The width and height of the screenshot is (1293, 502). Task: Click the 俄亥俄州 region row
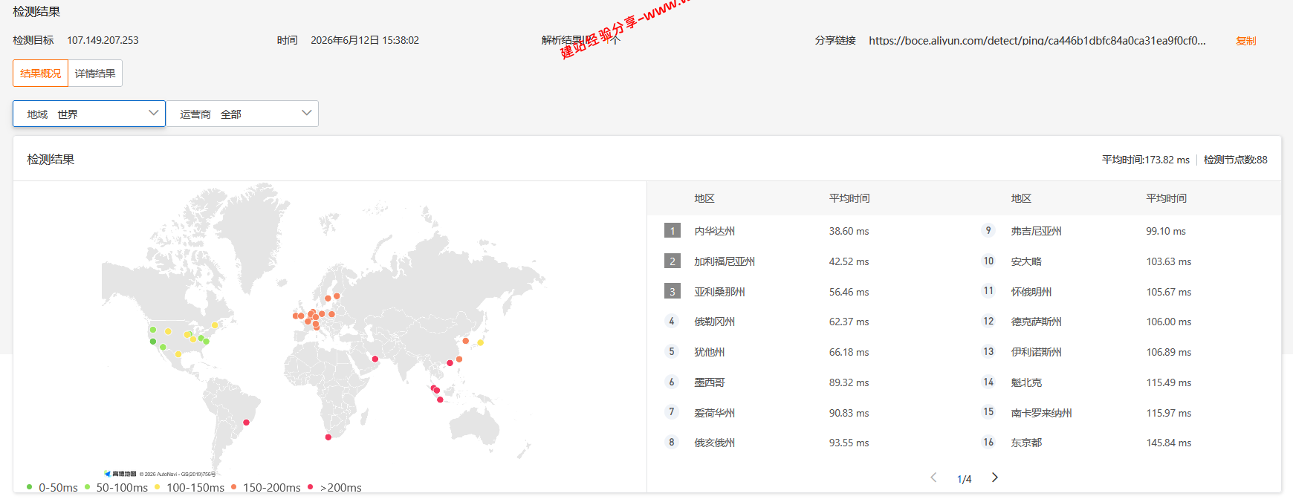(x=806, y=443)
